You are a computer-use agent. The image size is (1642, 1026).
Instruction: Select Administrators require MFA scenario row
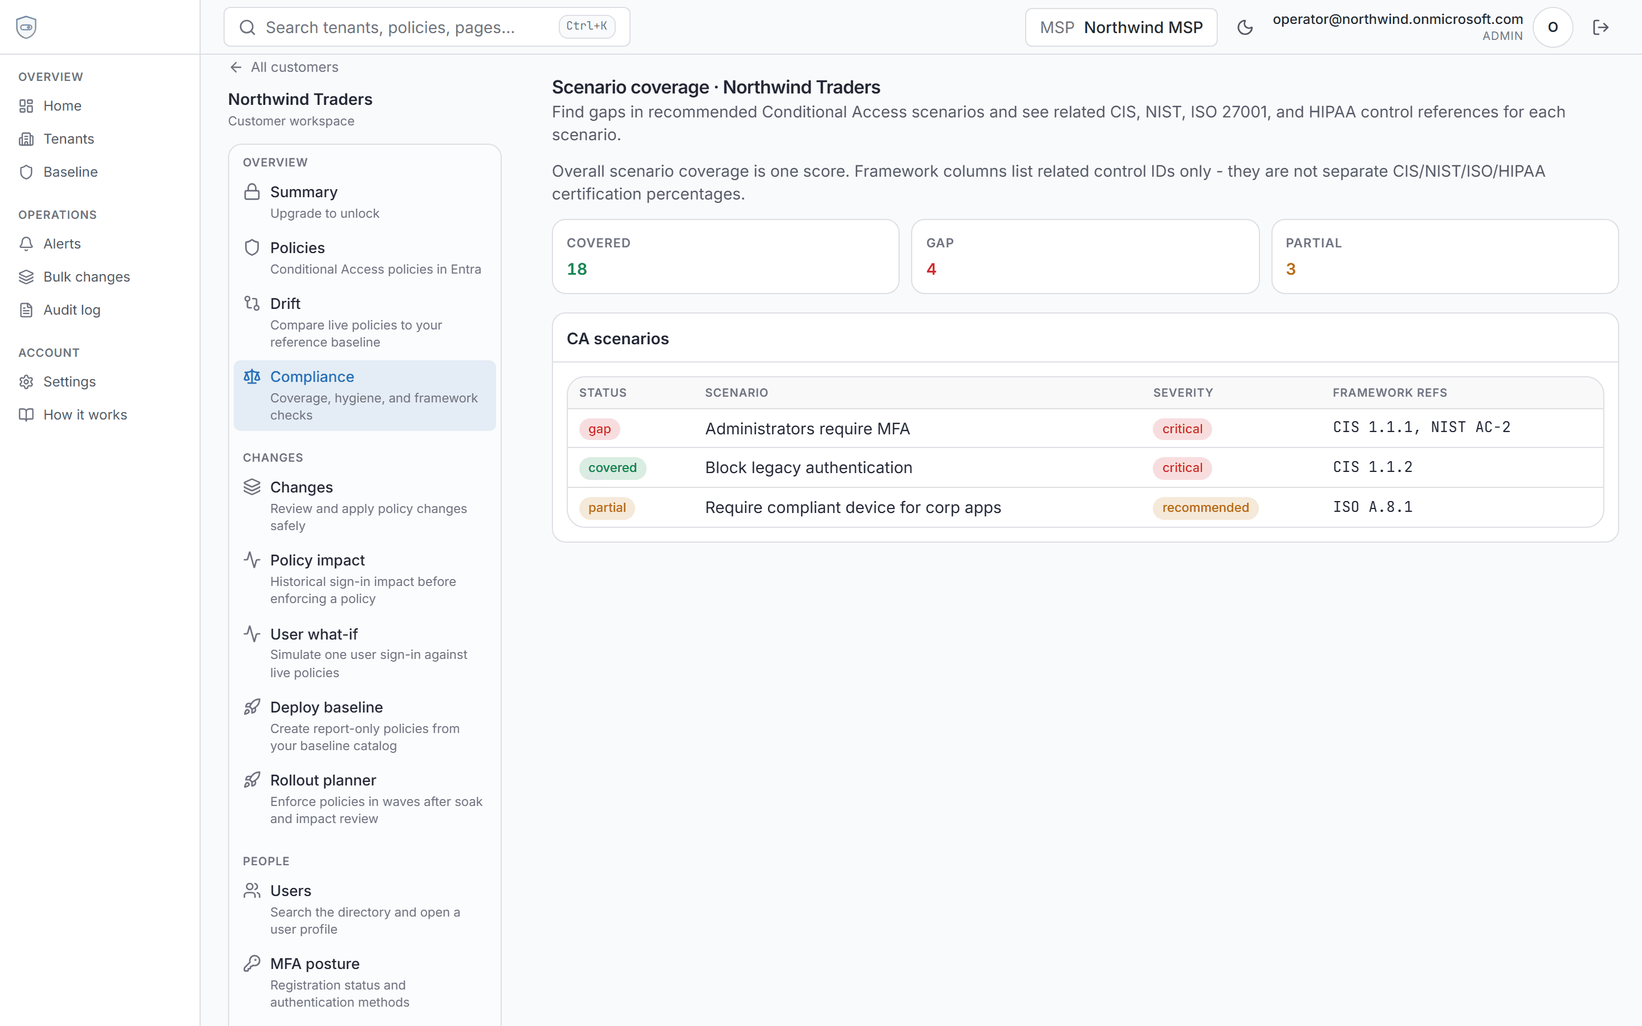pyautogui.click(x=1085, y=428)
